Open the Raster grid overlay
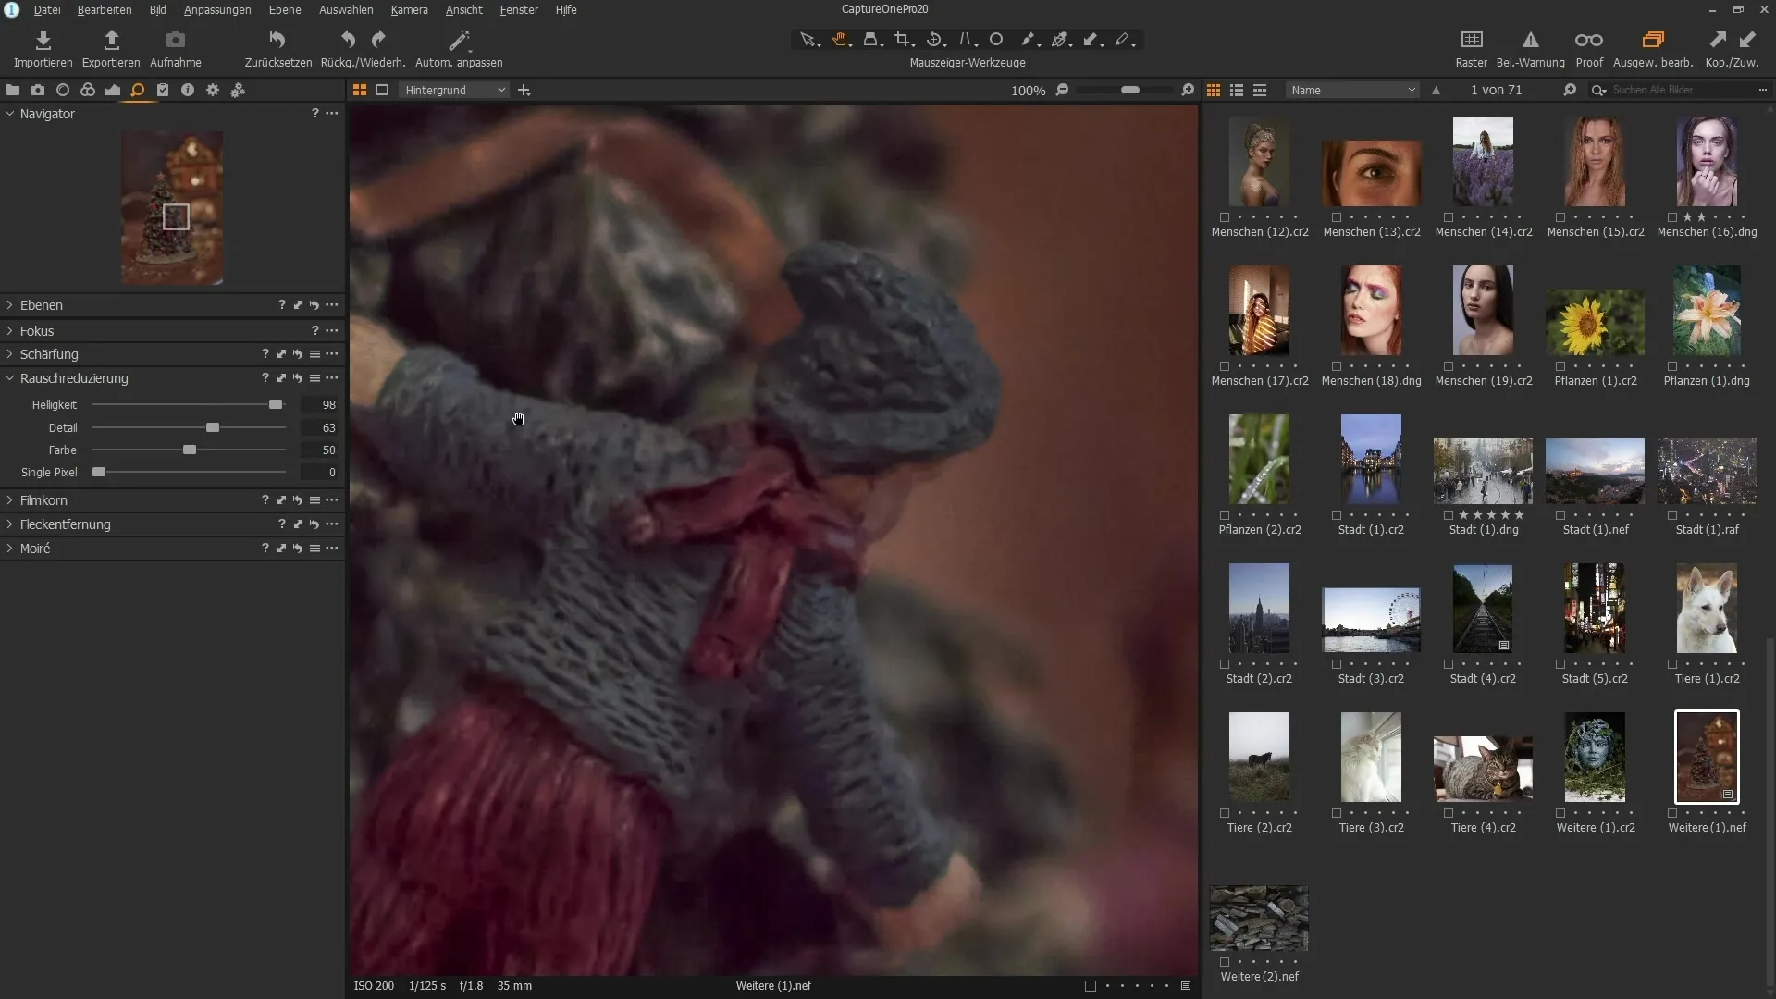Image resolution: width=1776 pixels, height=999 pixels. point(1472,40)
